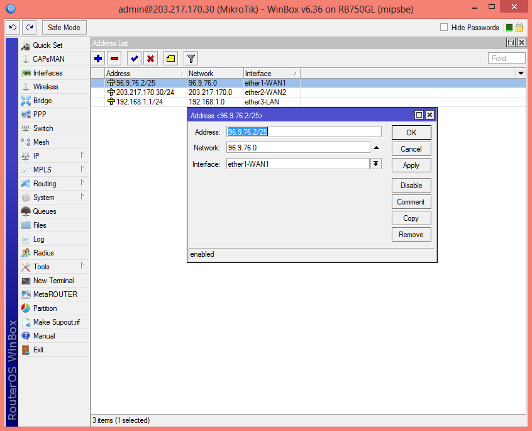Click the Files folder icon
This screenshot has width=532, height=431.
[25, 225]
